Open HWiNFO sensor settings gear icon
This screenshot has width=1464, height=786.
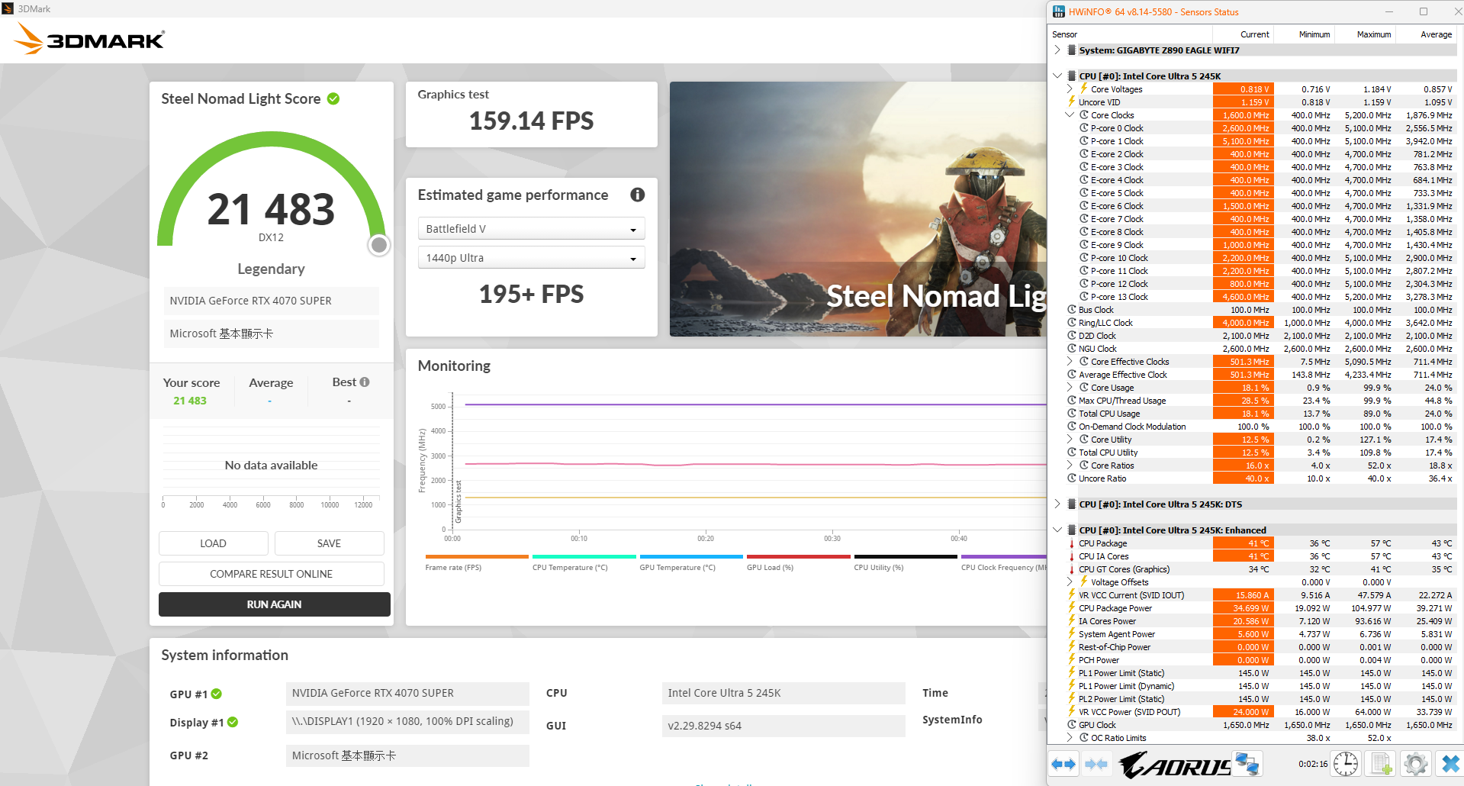point(1415,764)
